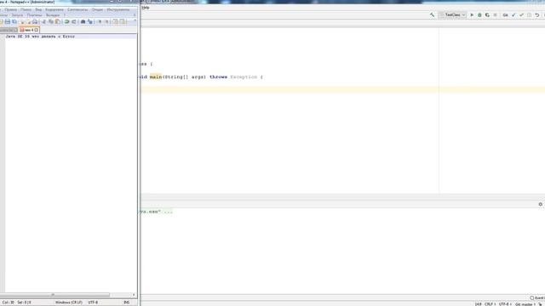The height and width of the screenshot is (306, 545).
Task: Open Правка menu in Notepad++
Action: 11,9
